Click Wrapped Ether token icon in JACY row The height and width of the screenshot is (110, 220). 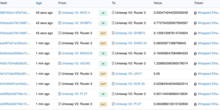pos(196,74)
